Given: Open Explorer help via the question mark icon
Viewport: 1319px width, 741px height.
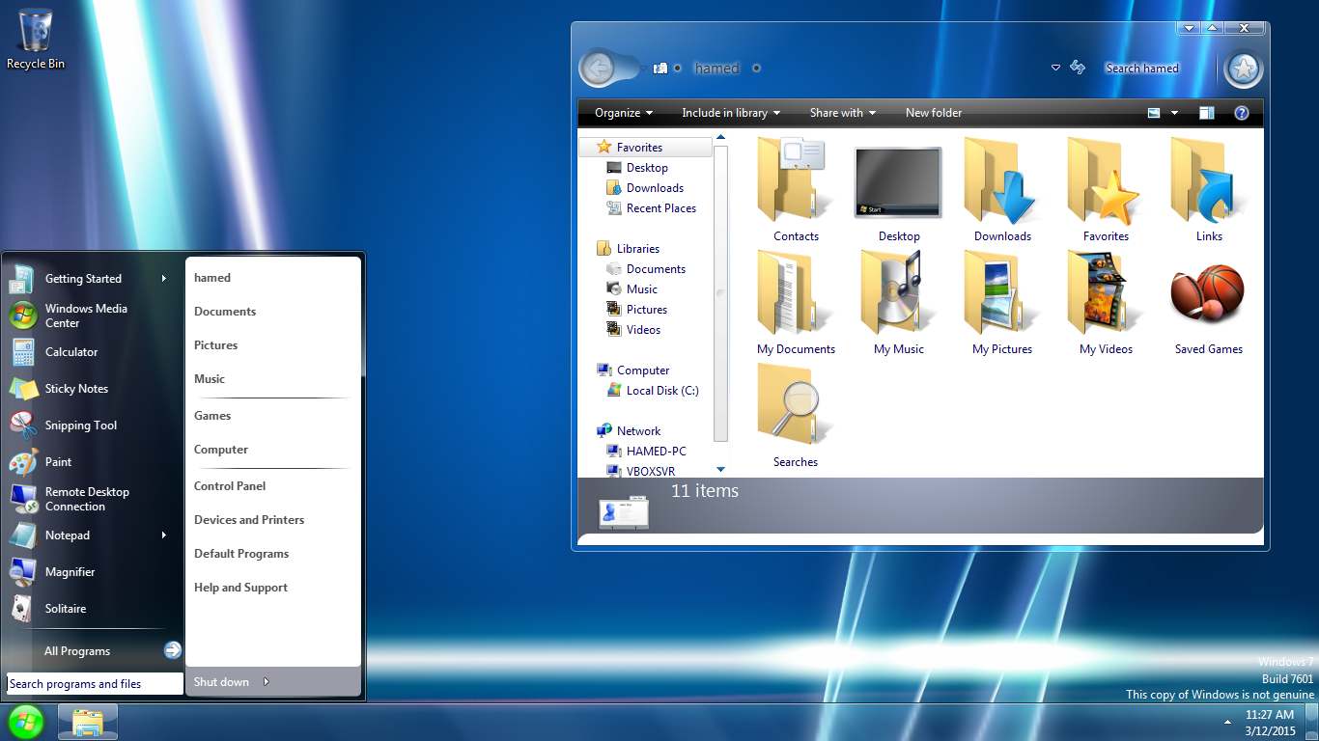Looking at the screenshot, I should point(1242,113).
